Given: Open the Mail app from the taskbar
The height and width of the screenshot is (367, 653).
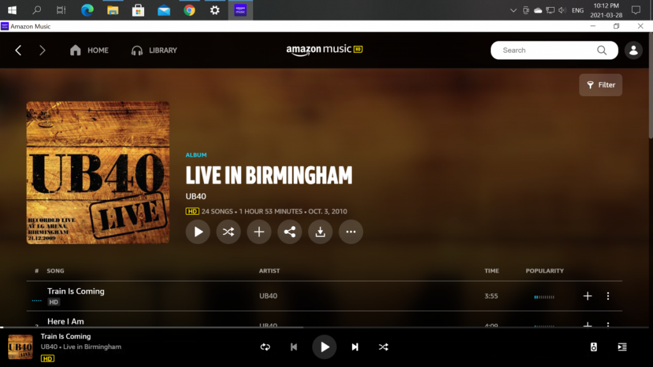Looking at the screenshot, I should (x=164, y=10).
